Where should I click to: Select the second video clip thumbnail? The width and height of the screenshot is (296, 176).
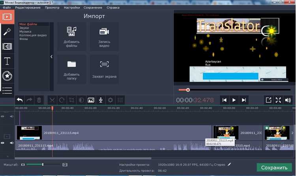pyautogui.click(x=226, y=133)
